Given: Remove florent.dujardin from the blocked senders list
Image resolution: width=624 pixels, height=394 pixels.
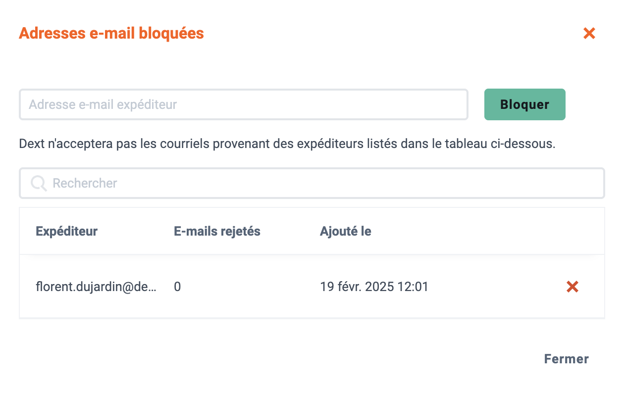Looking at the screenshot, I should (x=572, y=287).
